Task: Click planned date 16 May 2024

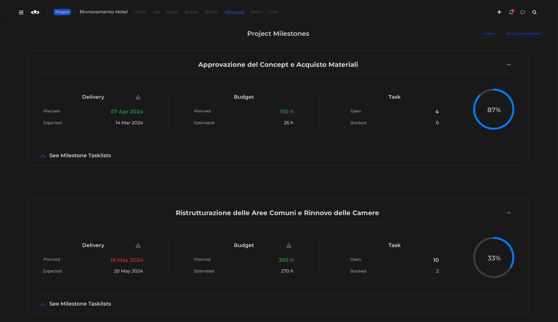Action: [127, 260]
